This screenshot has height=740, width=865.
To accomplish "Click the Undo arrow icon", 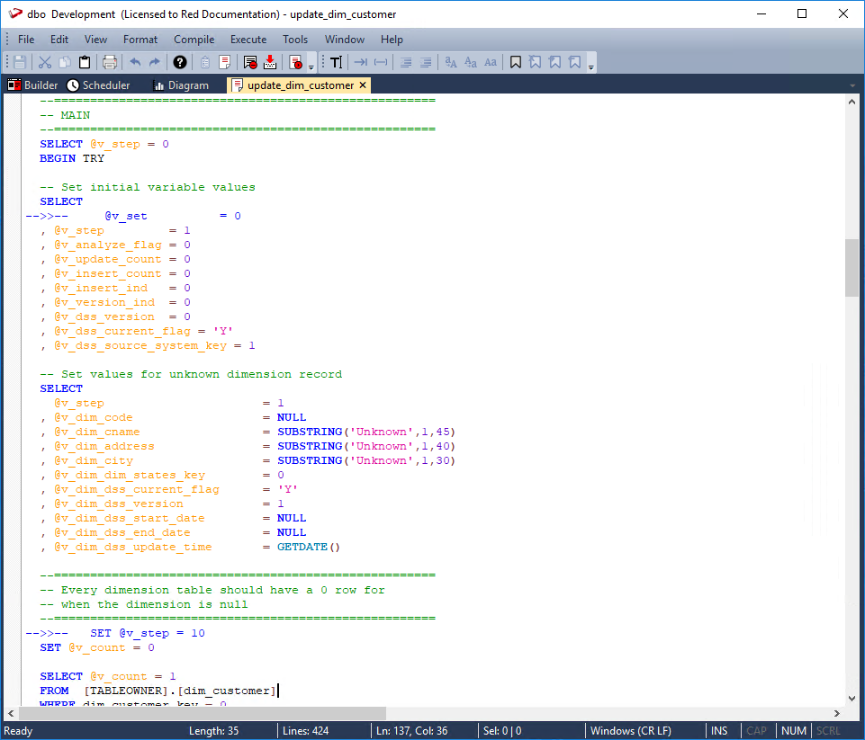I will 135,62.
